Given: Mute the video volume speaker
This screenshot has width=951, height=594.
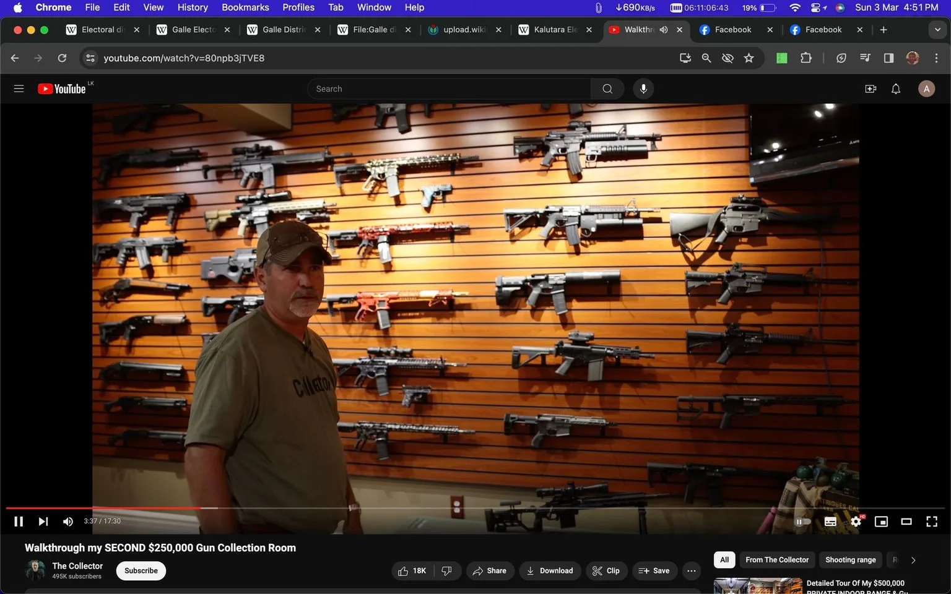Looking at the screenshot, I should (68, 522).
